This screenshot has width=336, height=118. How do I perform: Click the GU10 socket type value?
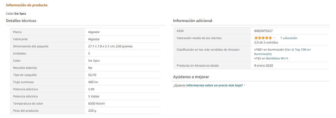92,75
